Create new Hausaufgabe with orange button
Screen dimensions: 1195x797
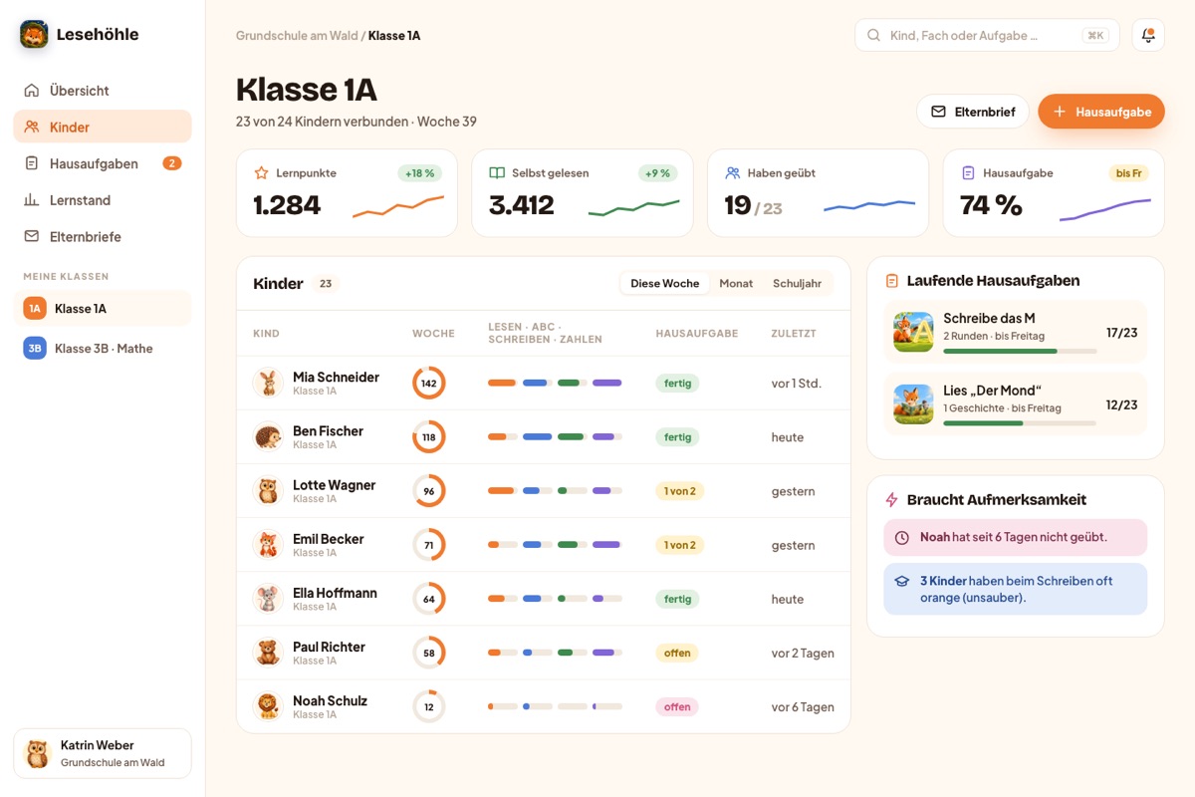pyautogui.click(x=1101, y=112)
